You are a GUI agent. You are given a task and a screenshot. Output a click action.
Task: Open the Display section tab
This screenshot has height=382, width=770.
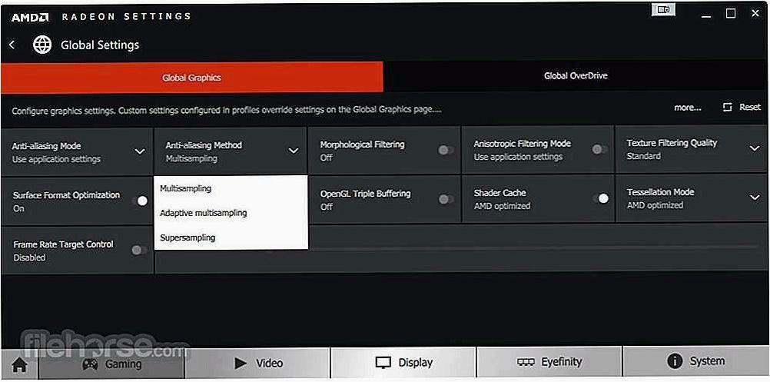(403, 363)
